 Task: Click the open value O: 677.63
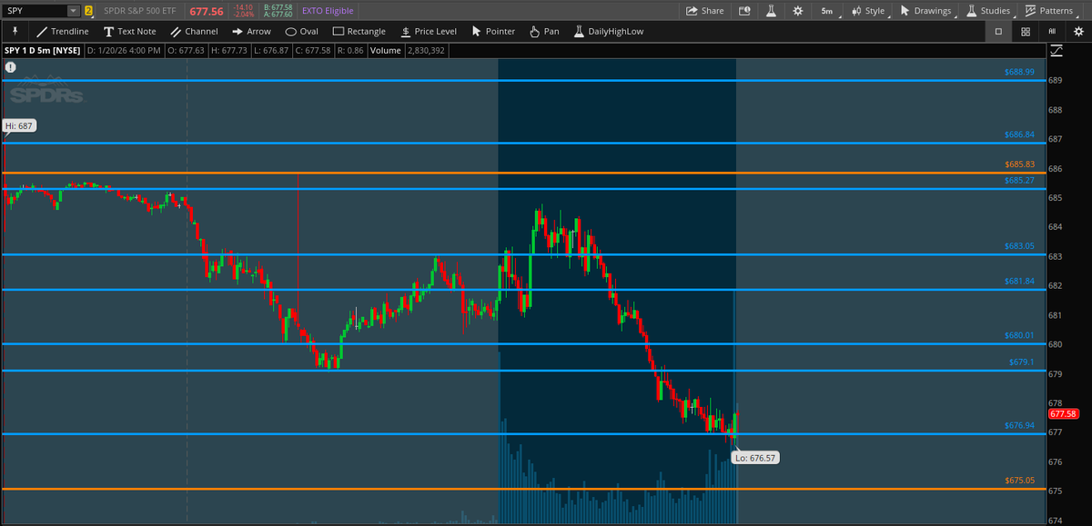(x=186, y=51)
